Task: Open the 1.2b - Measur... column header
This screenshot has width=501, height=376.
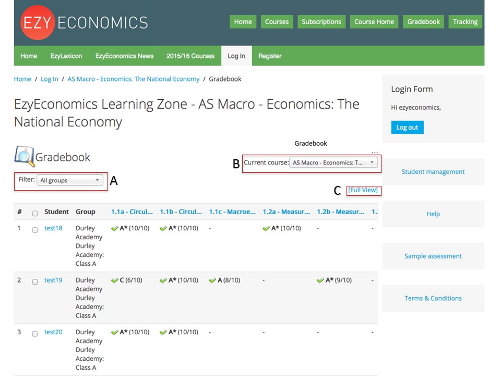Action: point(341,211)
